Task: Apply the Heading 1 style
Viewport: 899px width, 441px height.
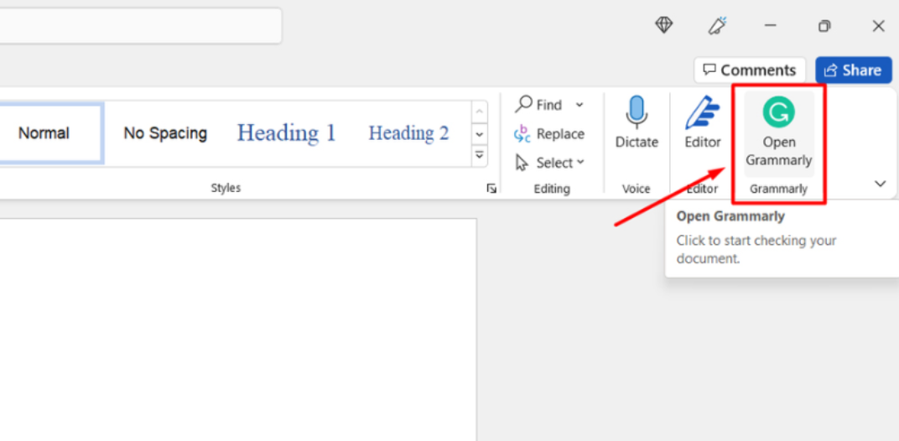Action: click(x=286, y=133)
